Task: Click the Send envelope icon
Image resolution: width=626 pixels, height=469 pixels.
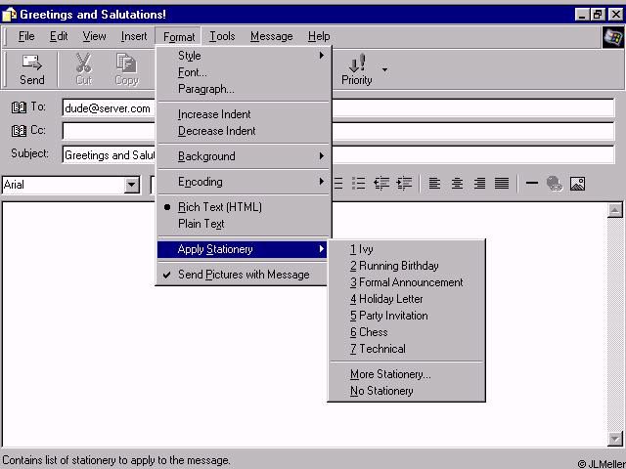Action: pyautogui.click(x=32, y=63)
